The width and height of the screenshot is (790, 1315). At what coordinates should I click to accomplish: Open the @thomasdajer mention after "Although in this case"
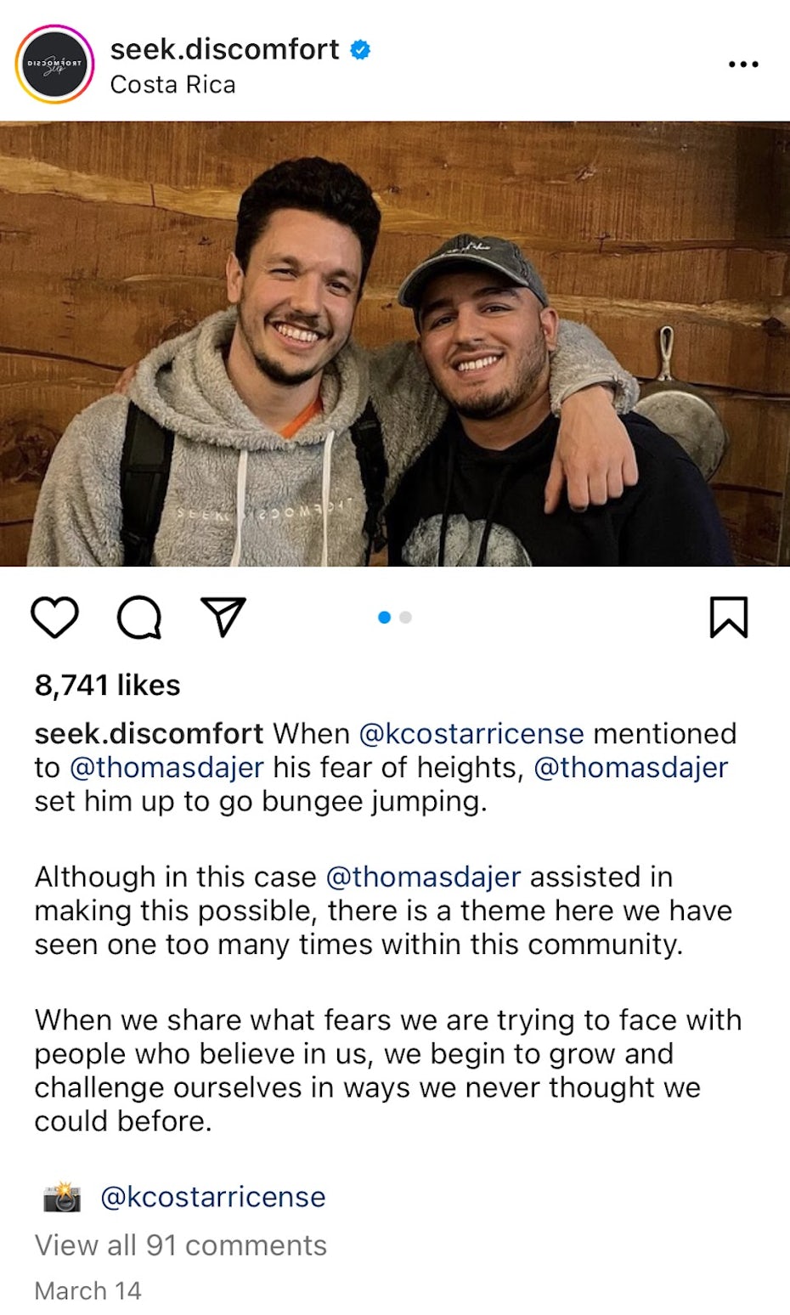[x=423, y=876]
